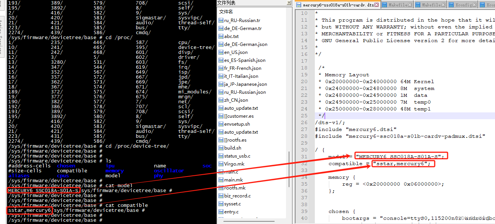Click the bootargs line in the editor
The width and height of the screenshot is (495, 224).
pos(418,218)
